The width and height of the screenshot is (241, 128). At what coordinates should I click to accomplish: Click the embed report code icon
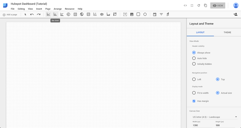pos(185,6)
